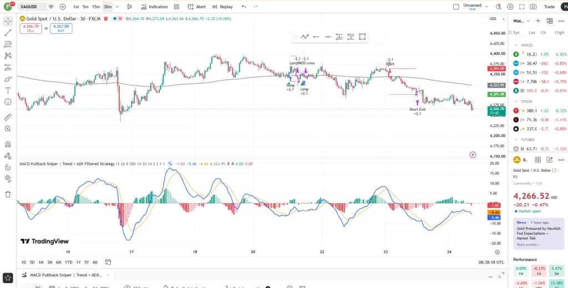Viewport: 568px width, 288px height.
Task: Select the All date range
Action: point(95,263)
